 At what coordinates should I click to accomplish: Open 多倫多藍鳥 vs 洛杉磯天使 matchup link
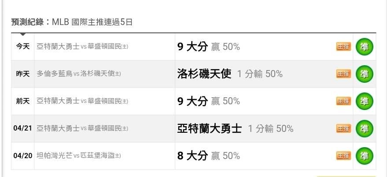[x=79, y=74]
